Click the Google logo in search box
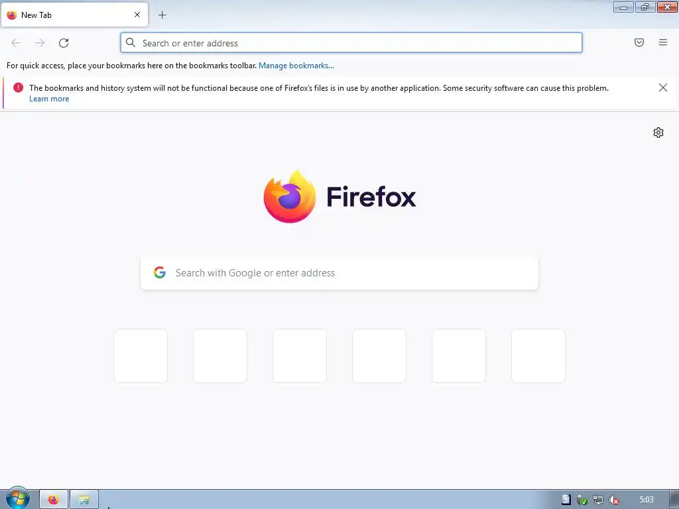This screenshot has width=679, height=509. (x=160, y=272)
